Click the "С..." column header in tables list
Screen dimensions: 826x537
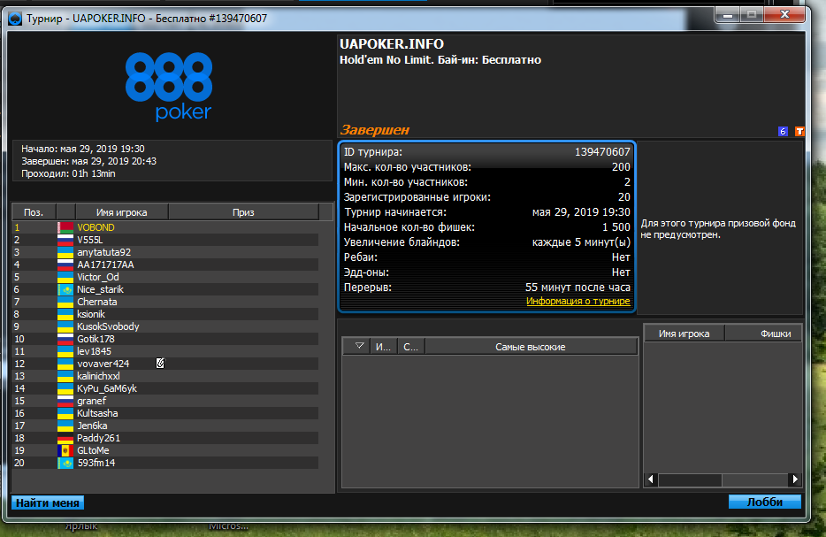click(x=411, y=347)
